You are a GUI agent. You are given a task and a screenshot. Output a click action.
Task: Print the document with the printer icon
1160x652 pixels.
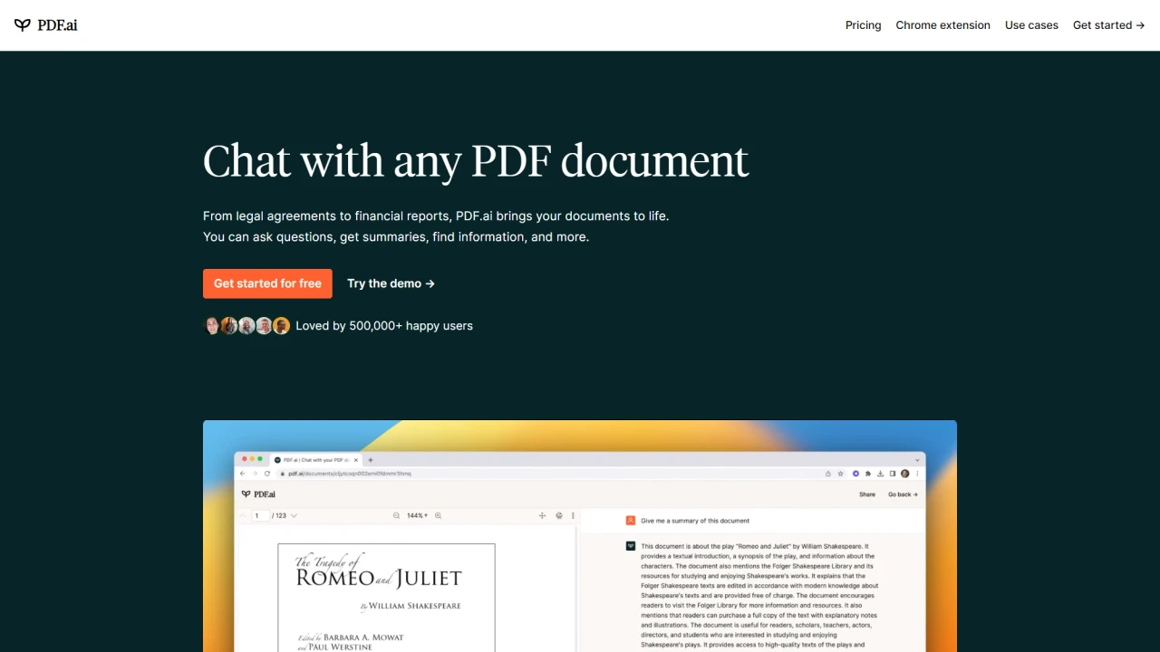click(x=559, y=515)
